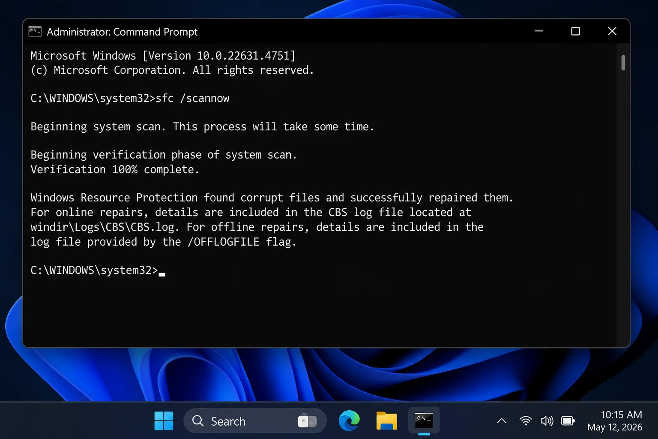This screenshot has width=658, height=439.
Task: Select Command Prompt taskbar icon
Action: click(x=424, y=421)
